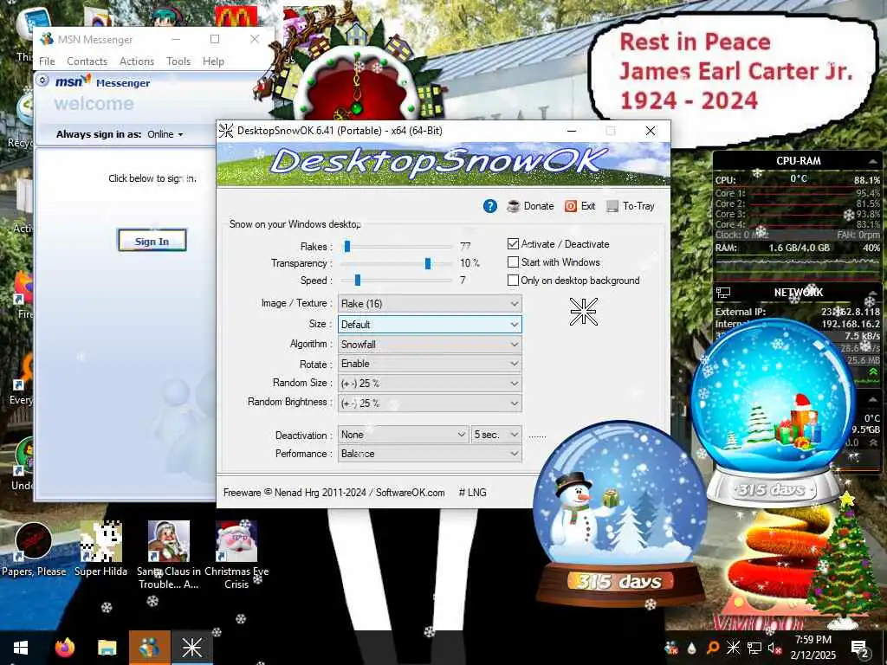Open the Image / Texture dropdown
887x665 pixels.
point(430,304)
